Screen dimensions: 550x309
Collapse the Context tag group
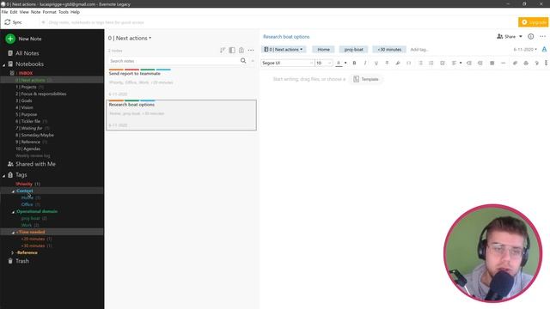(x=13, y=191)
